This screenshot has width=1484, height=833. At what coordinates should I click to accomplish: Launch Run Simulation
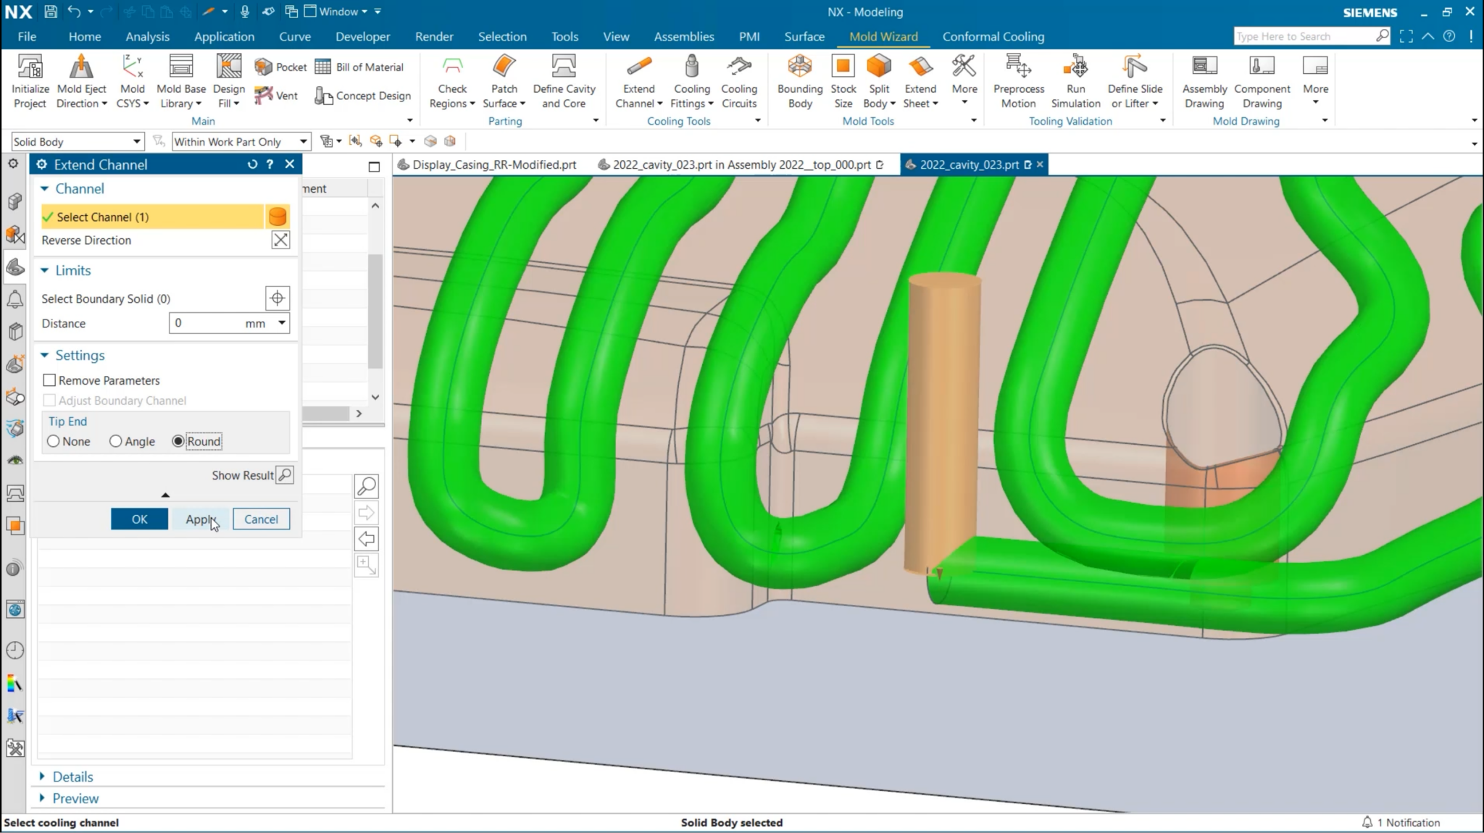pyautogui.click(x=1075, y=81)
